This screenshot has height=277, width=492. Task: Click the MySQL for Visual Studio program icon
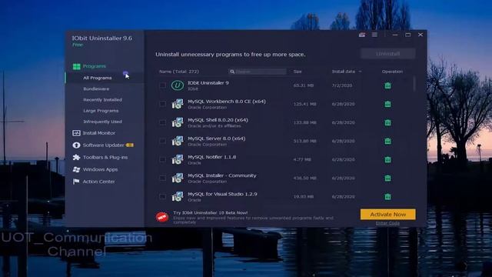178,197
